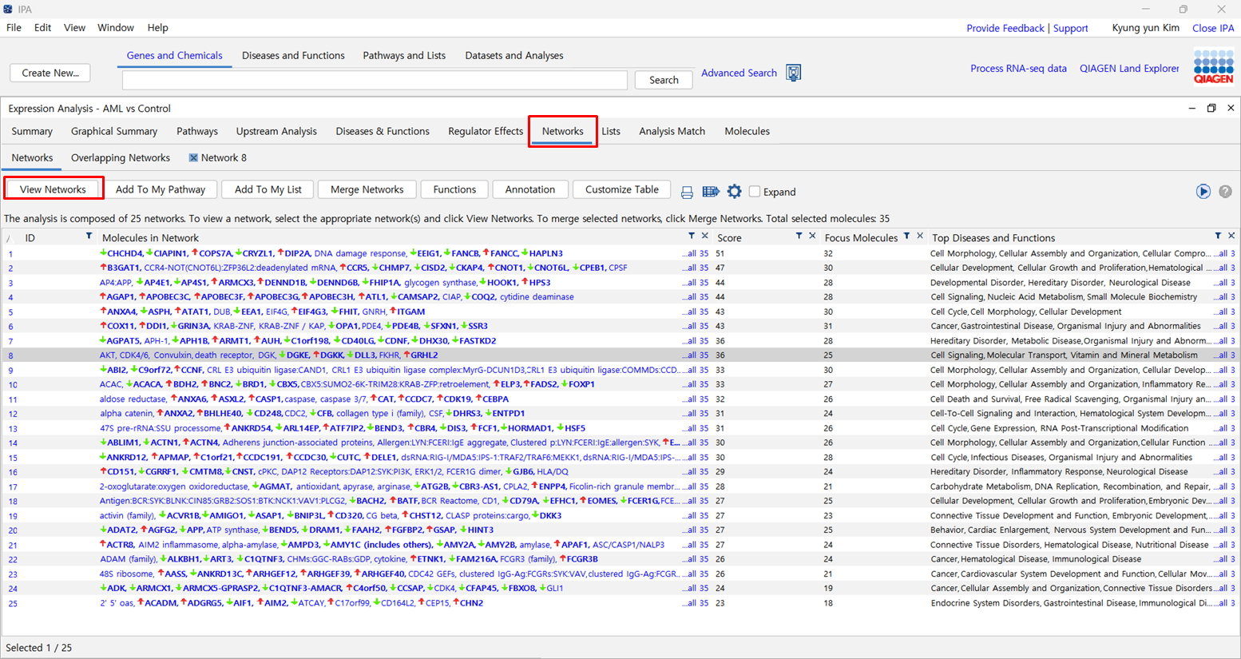Switch to the Pathways tab
This screenshot has width=1241, height=659.
point(197,131)
